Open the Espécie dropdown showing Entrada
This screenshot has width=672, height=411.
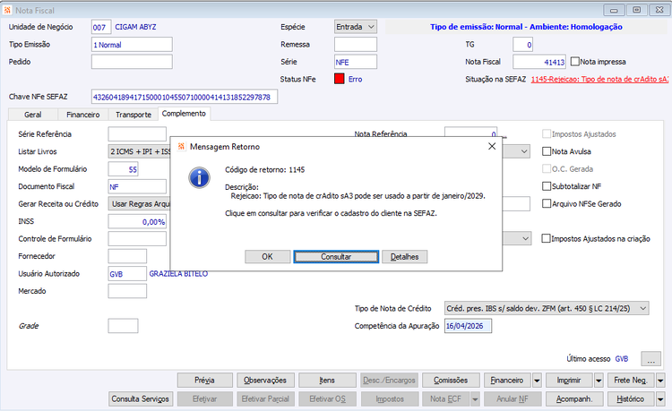pyautogui.click(x=356, y=27)
